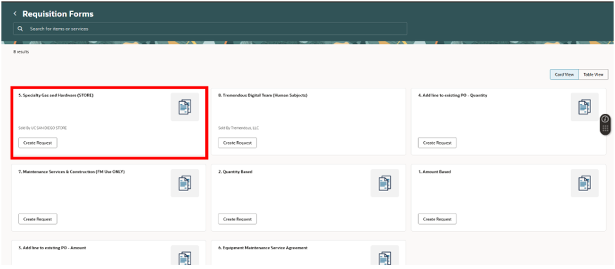Select the 2. Quantity Based title
615x269 pixels.
pos(235,172)
